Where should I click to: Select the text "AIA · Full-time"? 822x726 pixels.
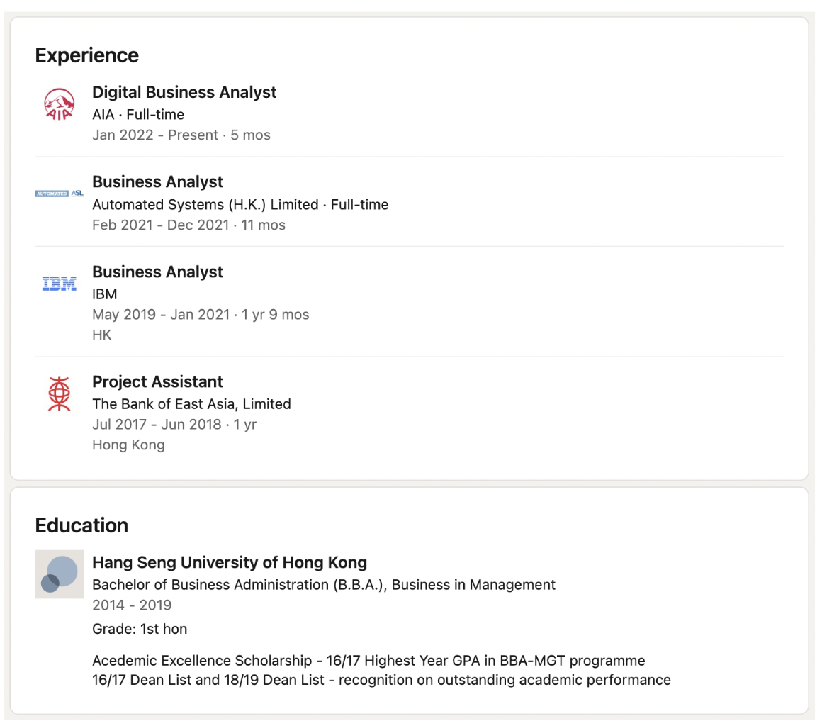click(x=138, y=114)
